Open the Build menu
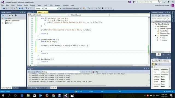Screen dimensions: 175x98 [x=26, y=5]
